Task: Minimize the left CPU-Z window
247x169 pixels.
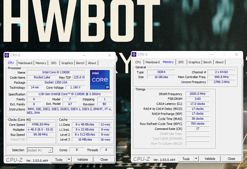Action: [84, 55]
